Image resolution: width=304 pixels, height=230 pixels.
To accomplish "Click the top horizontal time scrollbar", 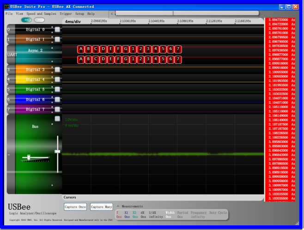I will (x=187, y=13).
